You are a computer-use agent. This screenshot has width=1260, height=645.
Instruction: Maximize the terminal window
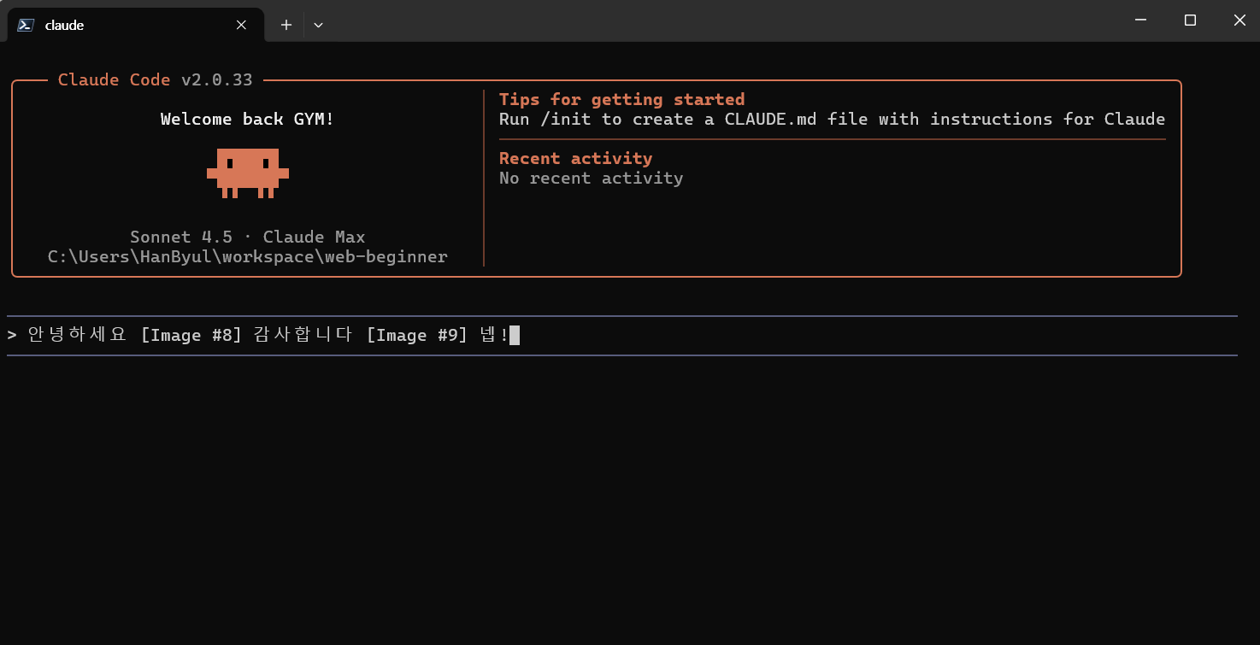(1190, 20)
